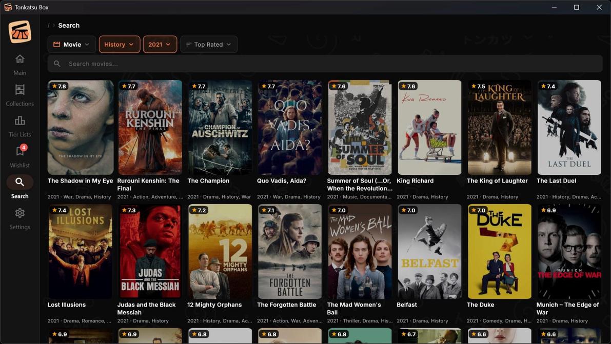Open the 2021 year filter dropdown
The height and width of the screenshot is (344, 611).
click(x=160, y=45)
